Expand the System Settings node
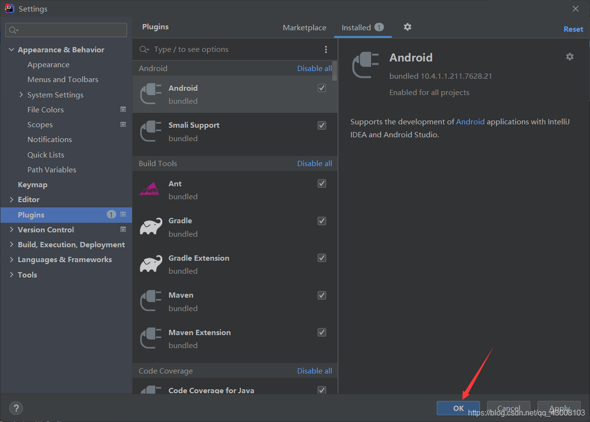 pos(21,95)
